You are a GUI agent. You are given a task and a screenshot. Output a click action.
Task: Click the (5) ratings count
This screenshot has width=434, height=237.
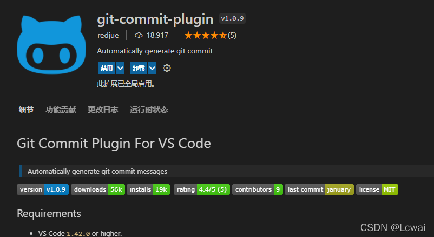click(x=232, y=35)
